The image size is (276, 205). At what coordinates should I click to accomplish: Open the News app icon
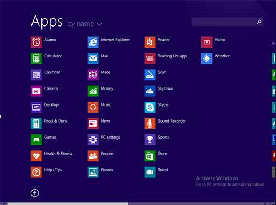[x=93, y=123]
